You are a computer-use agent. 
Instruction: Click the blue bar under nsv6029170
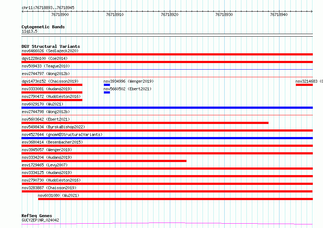(167, 108)
